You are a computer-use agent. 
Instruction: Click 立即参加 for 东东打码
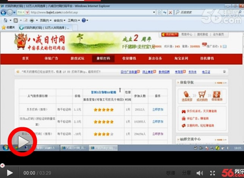coord(158,109)
